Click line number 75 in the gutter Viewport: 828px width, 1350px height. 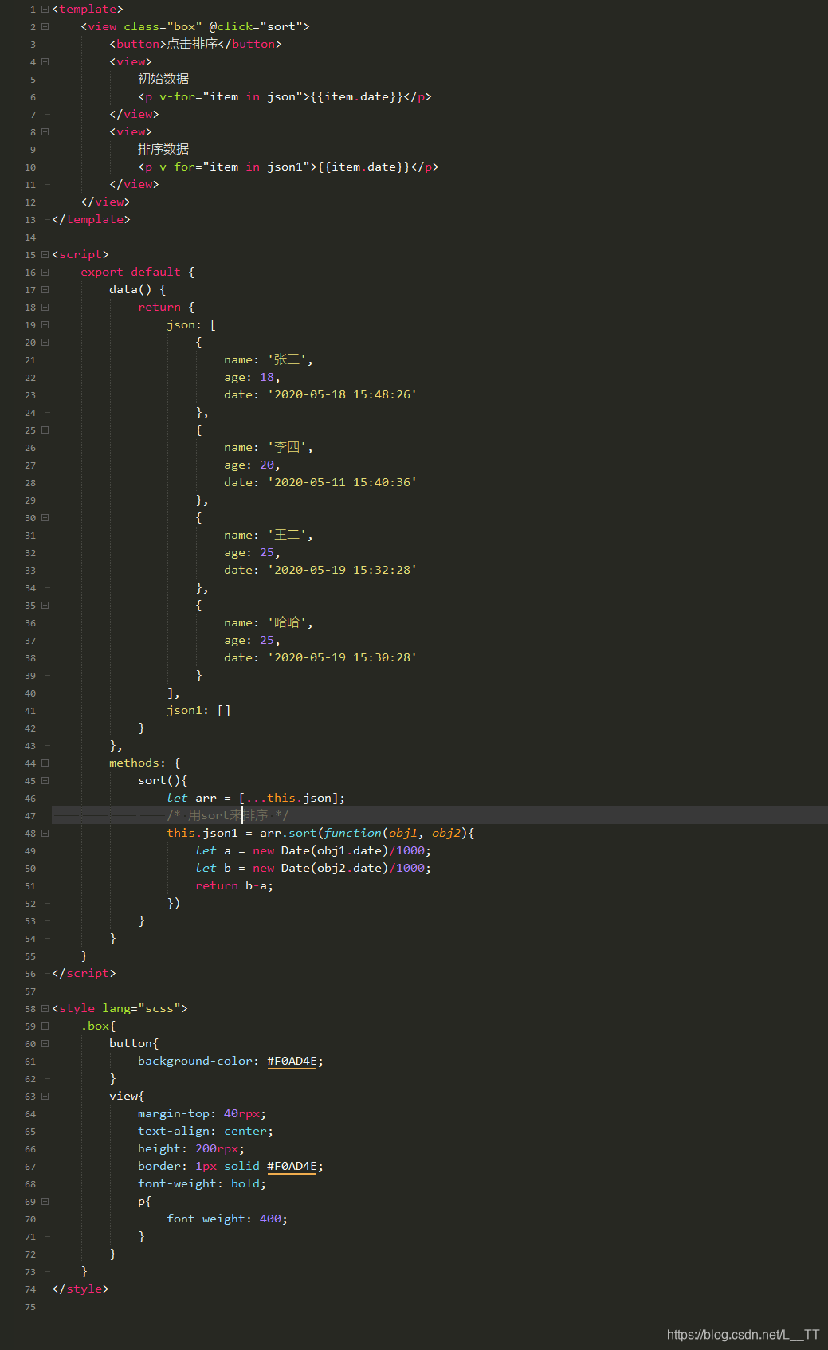click(x=30, y=1307)
